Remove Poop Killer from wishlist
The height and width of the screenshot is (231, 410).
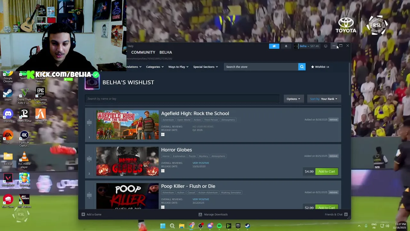pyautogui.click(x=333, y=192)
